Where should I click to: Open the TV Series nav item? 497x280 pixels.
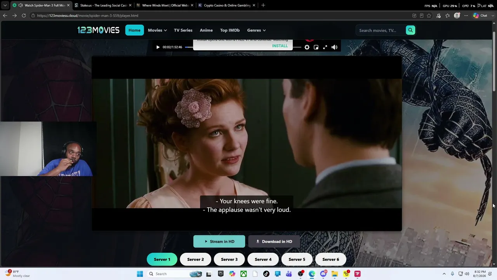click(x=183, y=30)
